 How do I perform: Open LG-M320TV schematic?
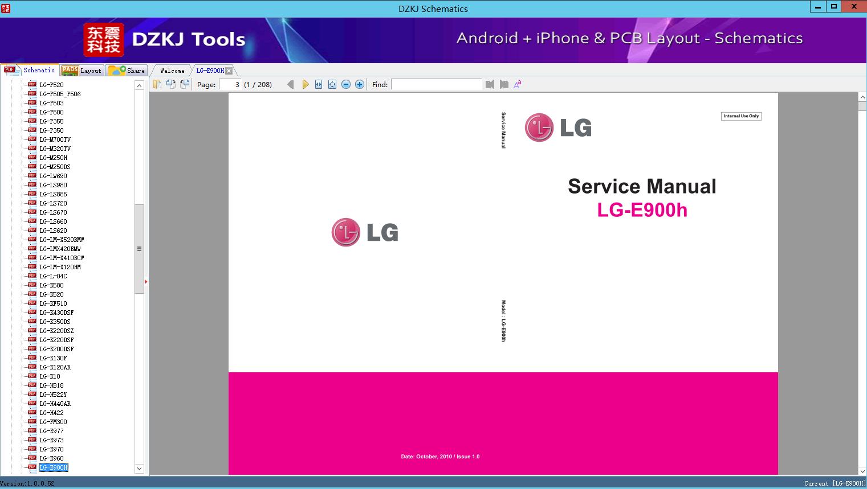click(55, 149)
